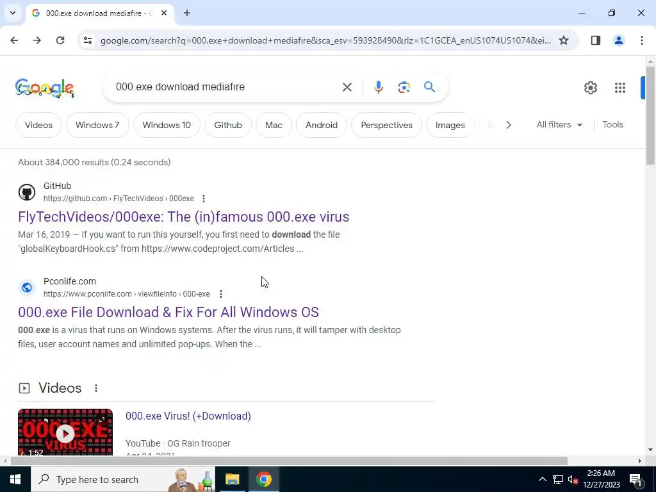Open the tab search dropdown
Image resolution: width=656 pixels, height=492 pixels.
coord(13,13)
